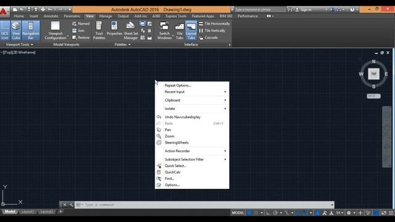Screen dimensions: 395x222
Task: Click the command line customize wrench icon
Action: coord(72,205)
